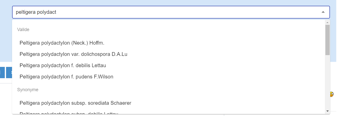Click the light blue banner above the search box

(x=151, y=3)
